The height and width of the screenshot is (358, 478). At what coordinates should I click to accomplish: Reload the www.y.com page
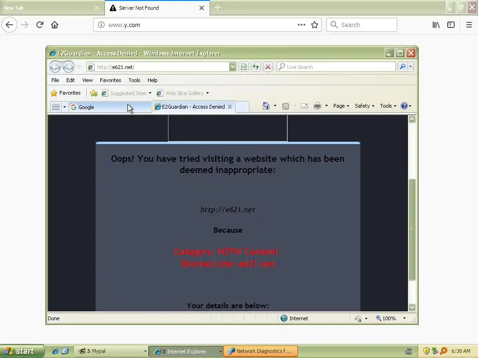[40, 25]
